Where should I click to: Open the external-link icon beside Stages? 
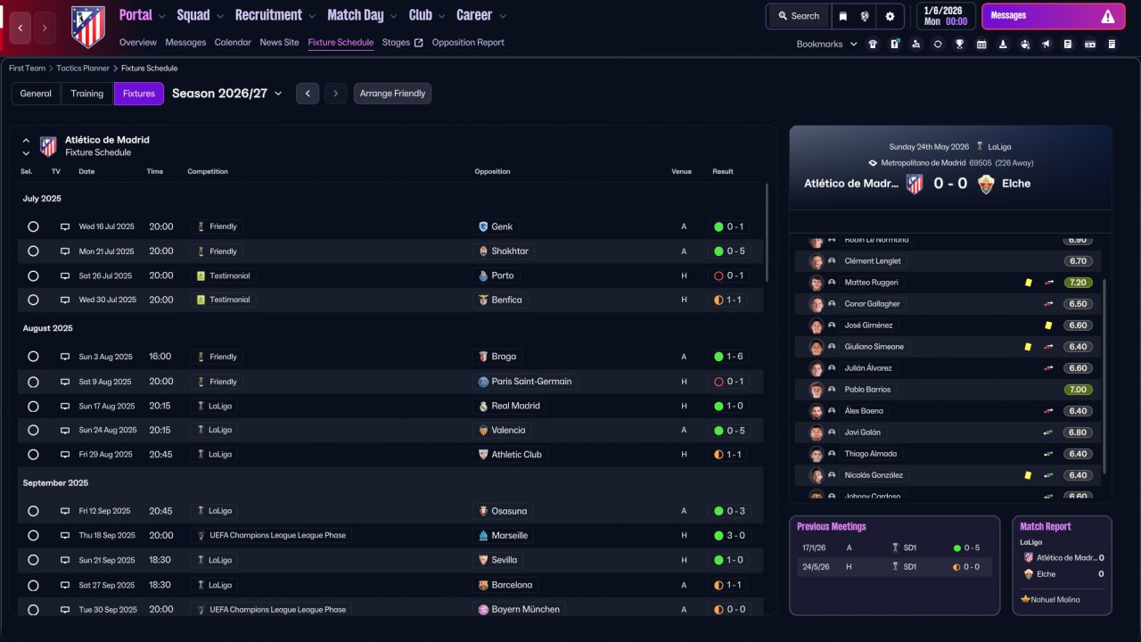(x=419, y=43)
